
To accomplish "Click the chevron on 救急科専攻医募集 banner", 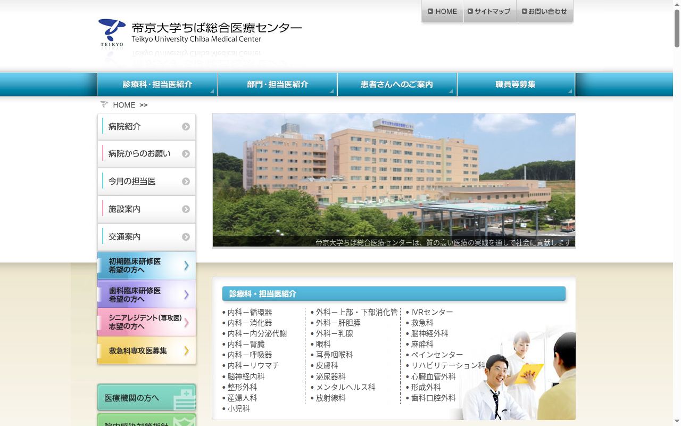I will pyautogui.click(x=186, y=350).
